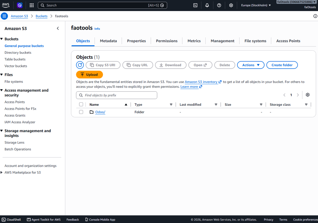This screenshot has width=318, height=223.
Task: Open Batch Operations in sidebar
Action: click(18, 149)
